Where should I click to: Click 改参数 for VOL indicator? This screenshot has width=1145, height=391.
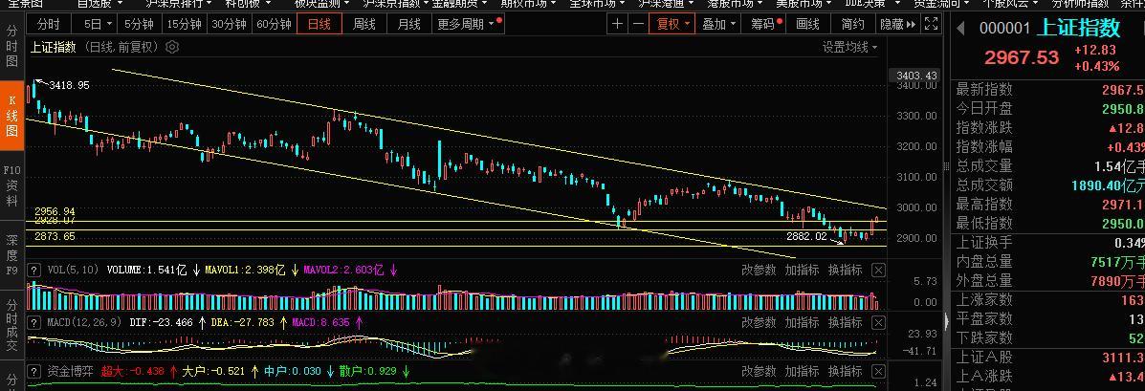click(759, 270)
